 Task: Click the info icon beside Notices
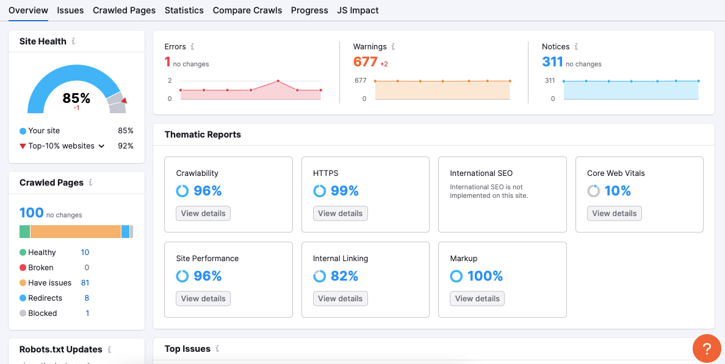pos(576,46)
